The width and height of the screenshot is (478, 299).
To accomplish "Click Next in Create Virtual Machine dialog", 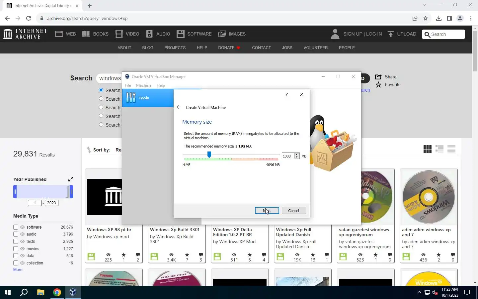I will [267, 211].
